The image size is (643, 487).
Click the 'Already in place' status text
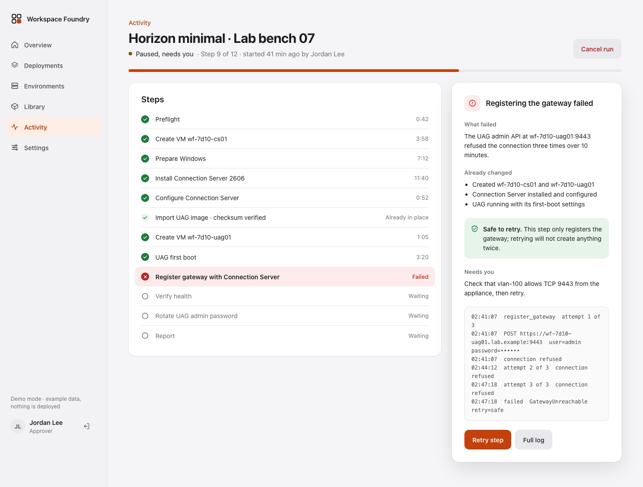click(407, 218)
